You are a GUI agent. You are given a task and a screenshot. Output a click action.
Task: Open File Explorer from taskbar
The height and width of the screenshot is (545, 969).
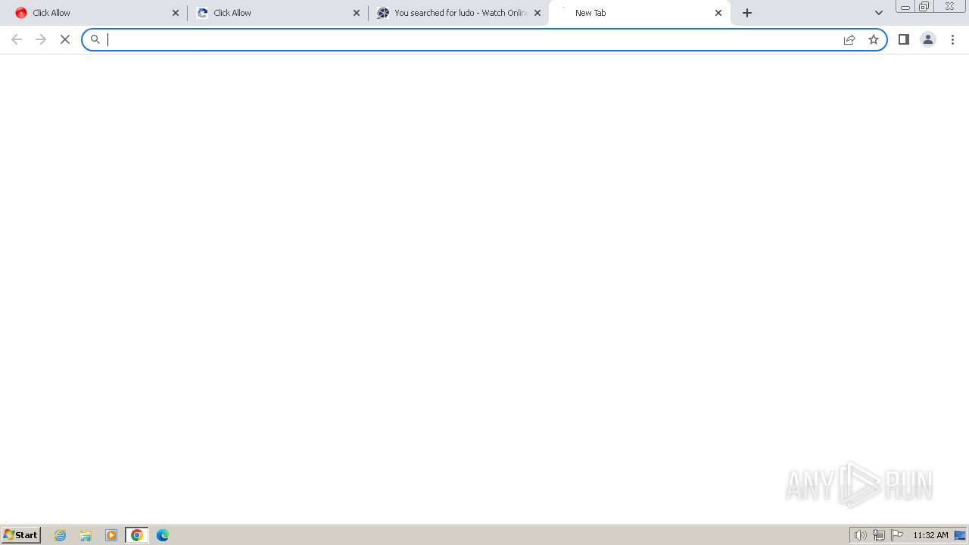click(86, 535)
